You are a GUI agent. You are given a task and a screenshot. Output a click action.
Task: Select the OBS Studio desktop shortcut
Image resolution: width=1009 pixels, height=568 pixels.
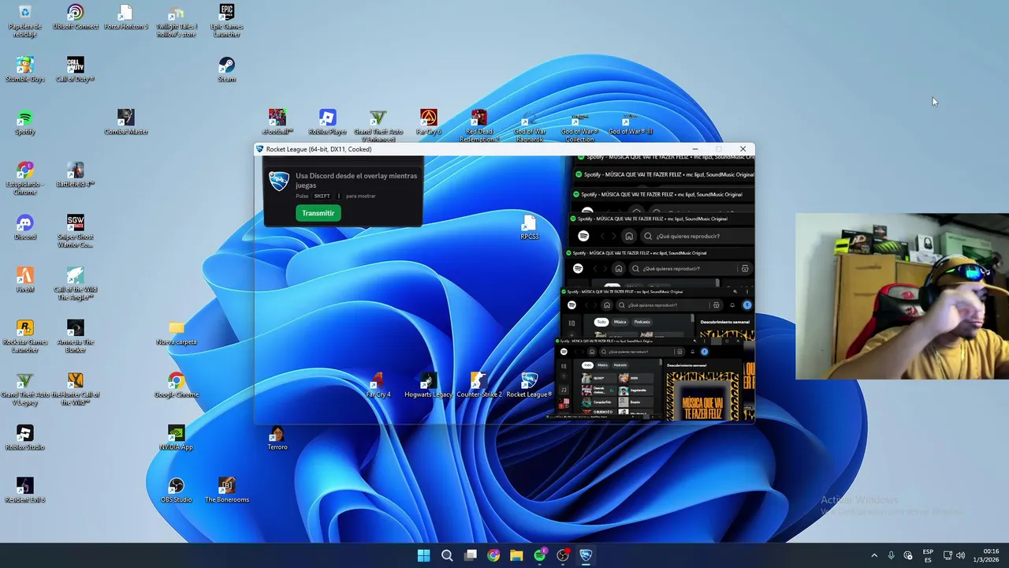177,491
